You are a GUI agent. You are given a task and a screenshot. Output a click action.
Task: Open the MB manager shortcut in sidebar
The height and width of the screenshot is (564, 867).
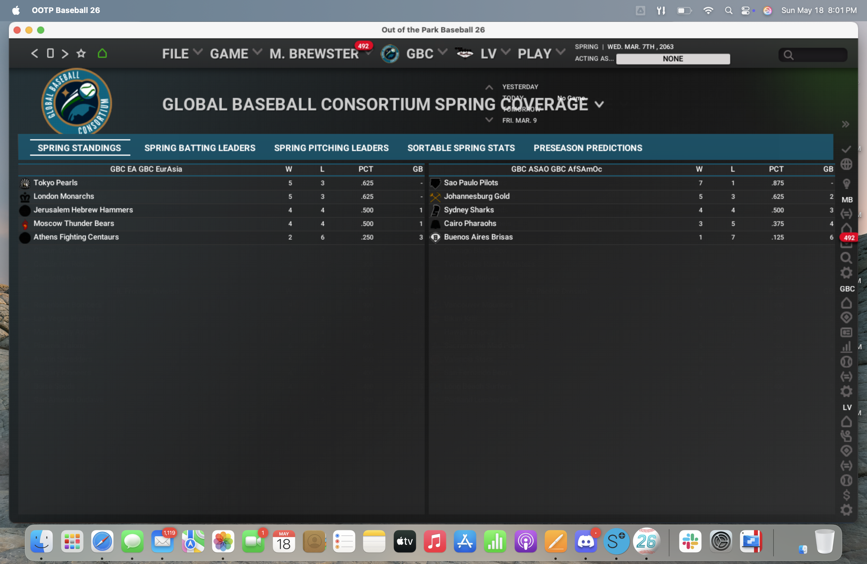tap(847, 200)
